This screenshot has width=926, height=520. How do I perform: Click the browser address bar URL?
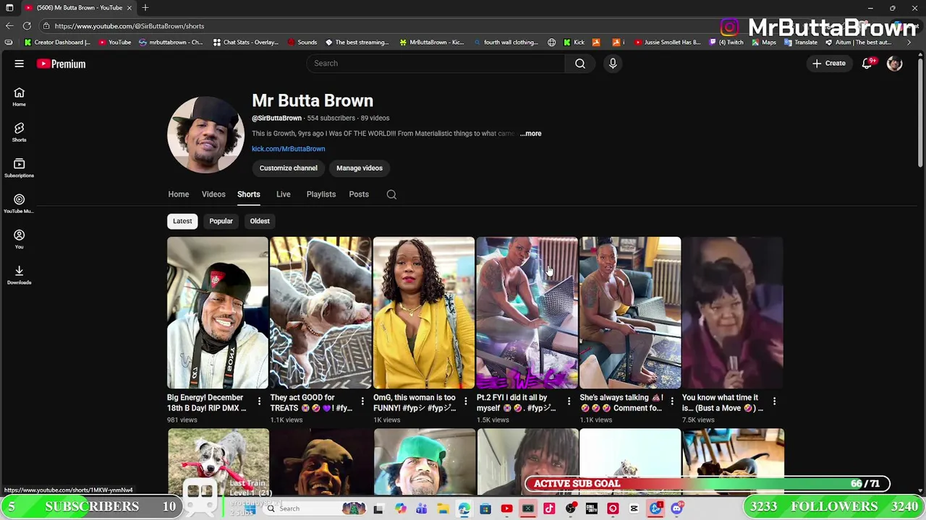[129, 26]
